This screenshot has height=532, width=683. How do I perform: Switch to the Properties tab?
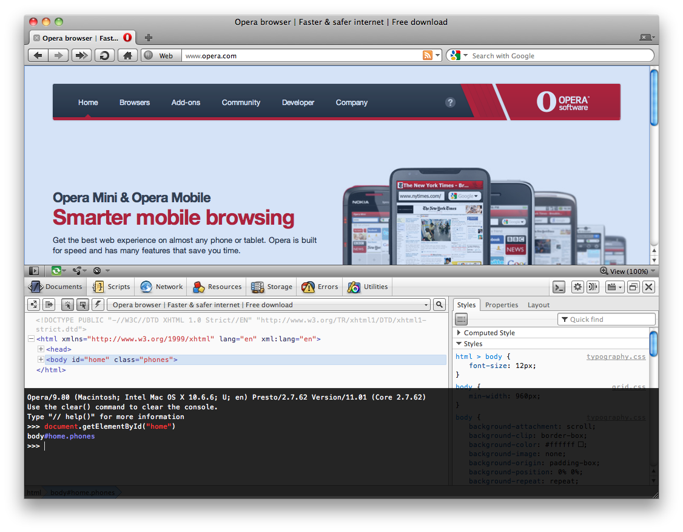(502, 305)
